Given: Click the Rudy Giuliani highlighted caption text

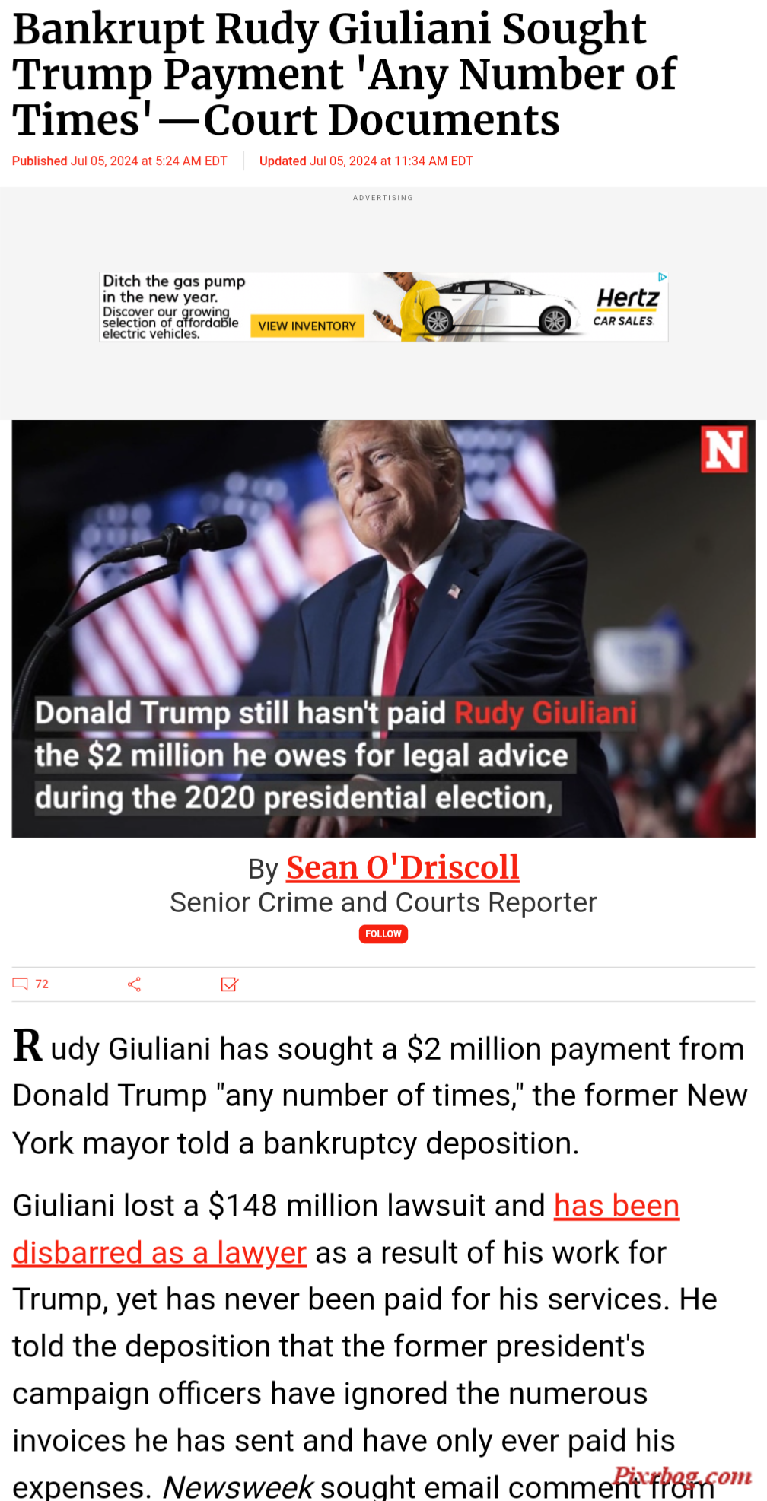Looking at the screenshot, I should tap(546, 714).
